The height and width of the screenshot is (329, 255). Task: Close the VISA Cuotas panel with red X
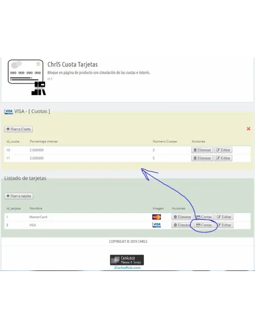point(248,129)
